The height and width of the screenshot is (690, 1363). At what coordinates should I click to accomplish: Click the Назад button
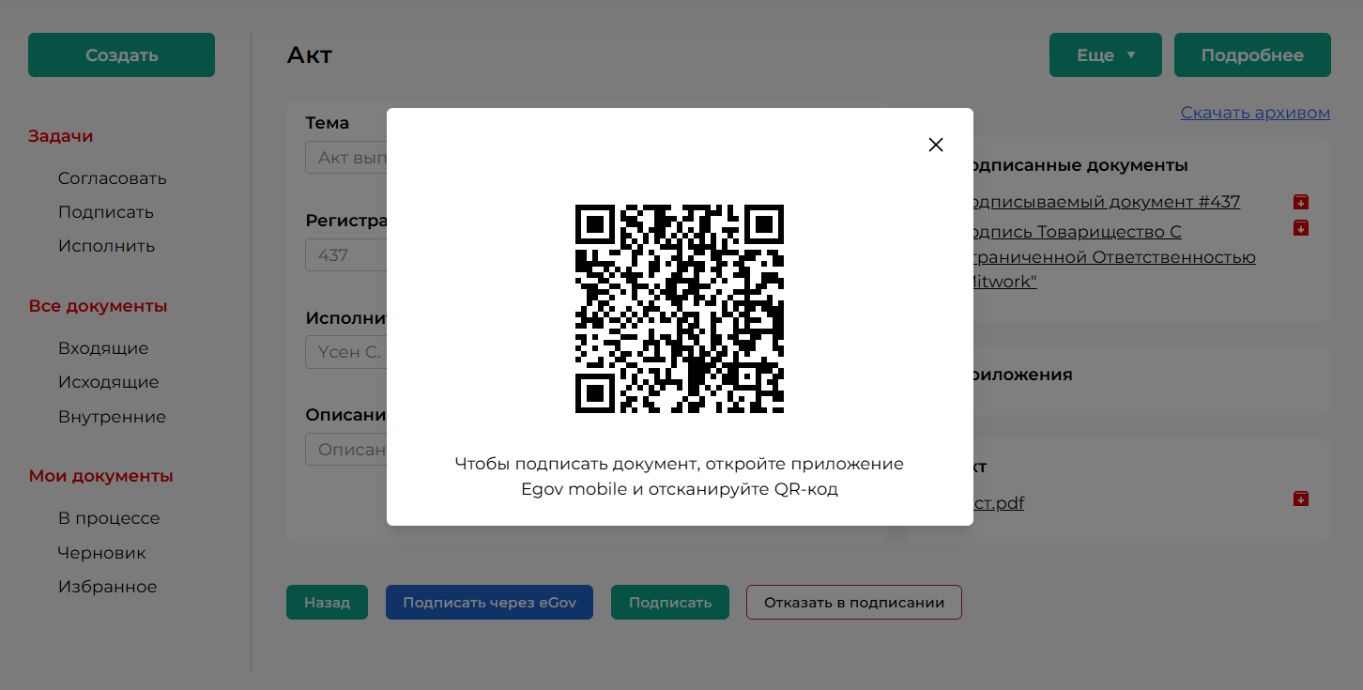(328, 603)
